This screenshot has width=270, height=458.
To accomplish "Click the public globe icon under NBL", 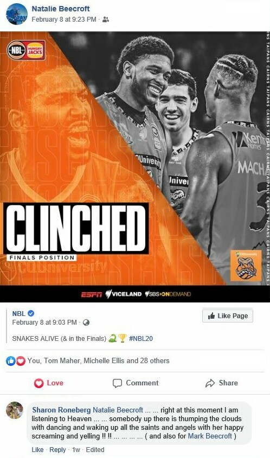I will [x=86, y=322].
